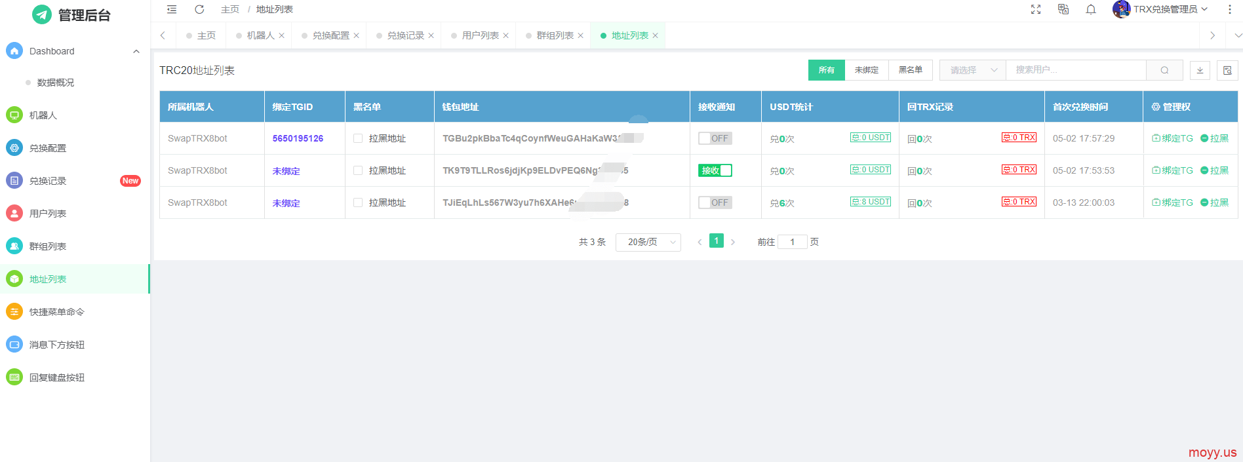Viewport: 1243px width, 462px height.
Task: Close the 机器人 tab
Action: point(281,35)
